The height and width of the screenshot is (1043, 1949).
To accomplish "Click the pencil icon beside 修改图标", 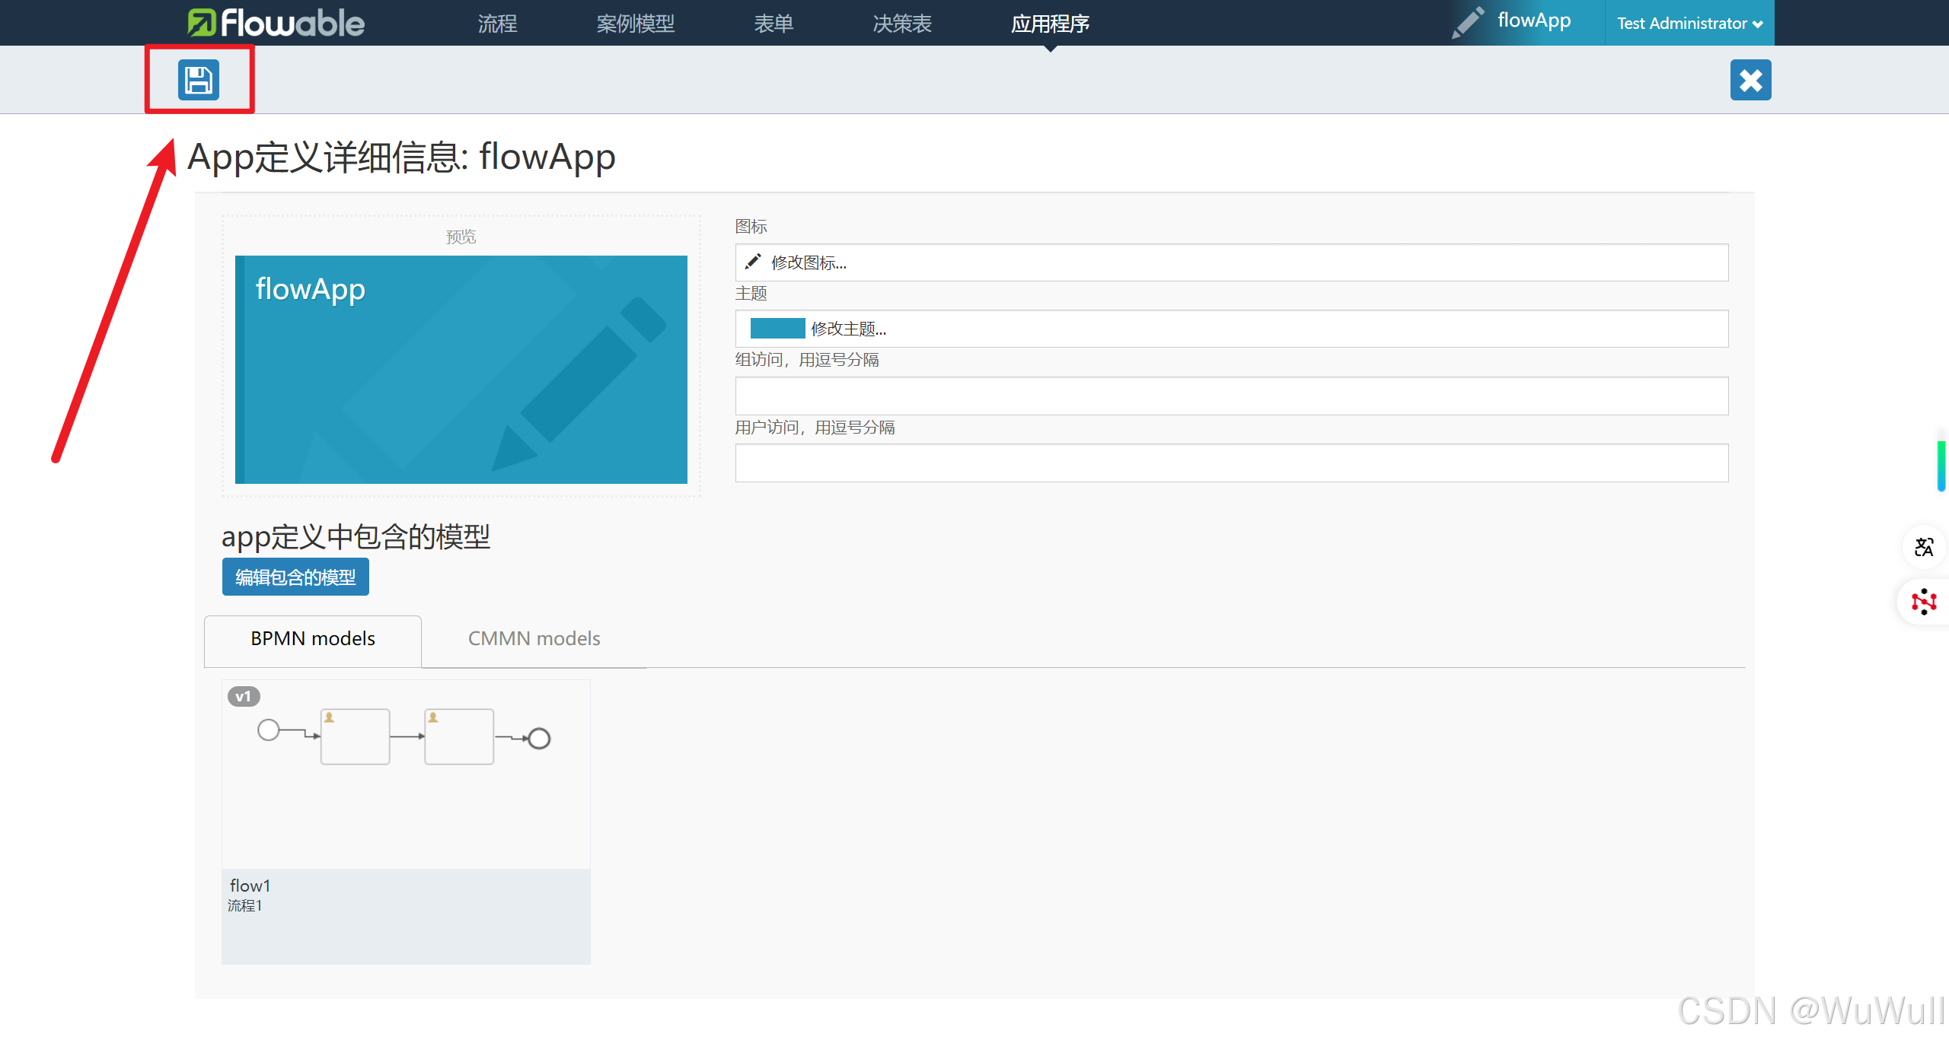I will [753, 262].
